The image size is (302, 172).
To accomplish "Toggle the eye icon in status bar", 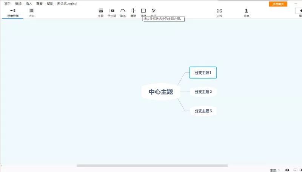I will [x=287, y=170].
